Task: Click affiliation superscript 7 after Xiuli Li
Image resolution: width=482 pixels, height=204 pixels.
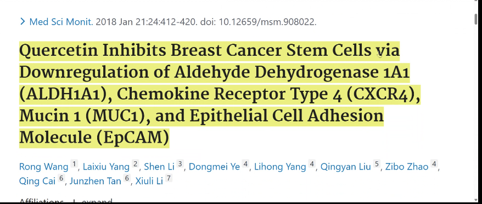Action: coord(169,178)
